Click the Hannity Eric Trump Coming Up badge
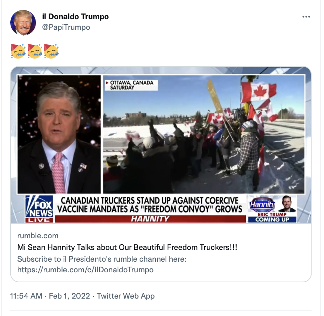 (272, 209)
